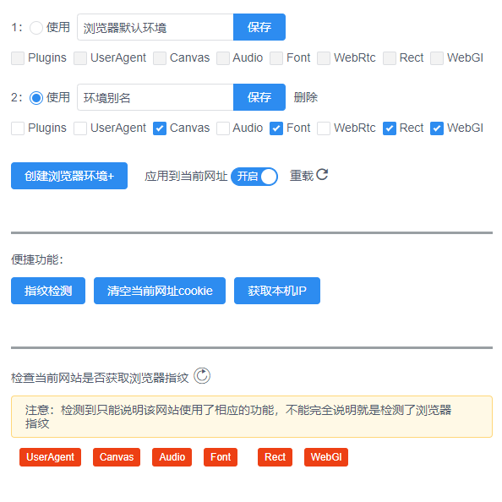The height and width of the screenshot is (502, 502).
Task: Check WebRtc for environment 1
Action: (324, 58)
